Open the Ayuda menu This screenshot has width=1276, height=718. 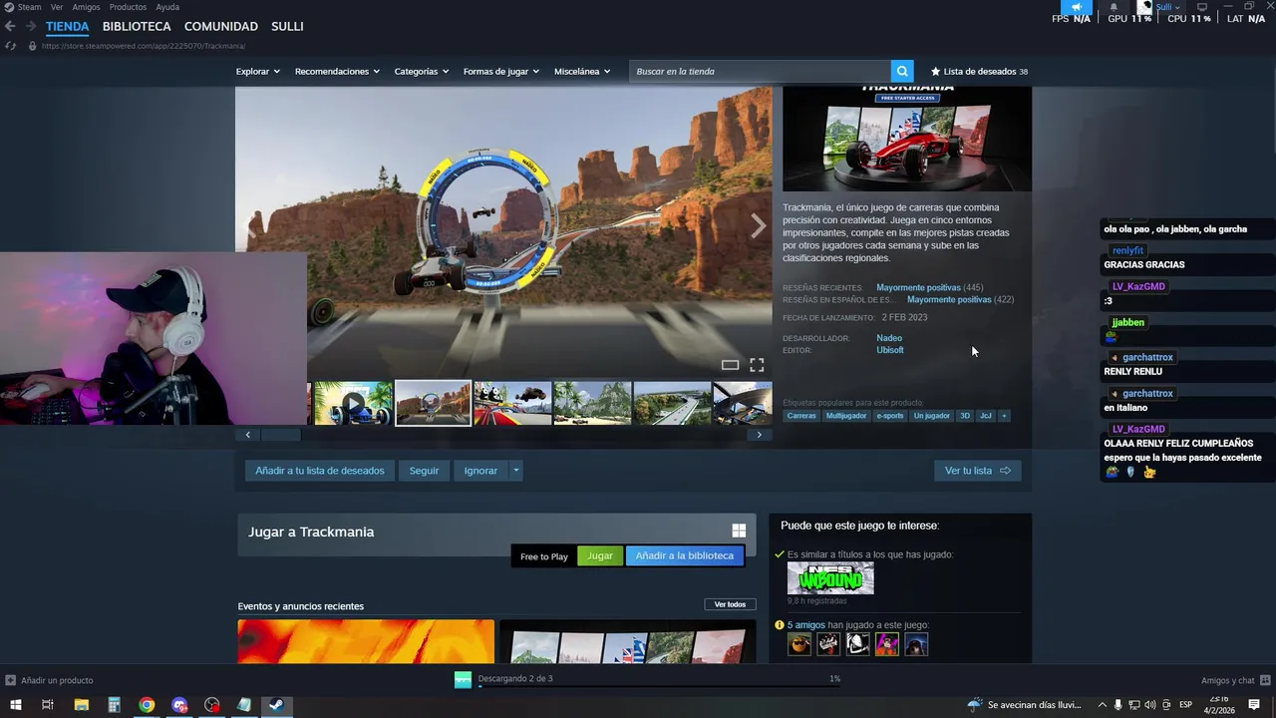pyautogui.click(x=167, y=7)
